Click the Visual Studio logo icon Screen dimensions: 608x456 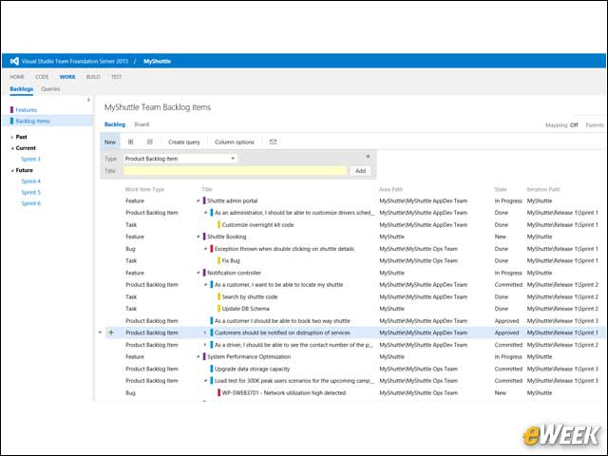coord(14,61)
